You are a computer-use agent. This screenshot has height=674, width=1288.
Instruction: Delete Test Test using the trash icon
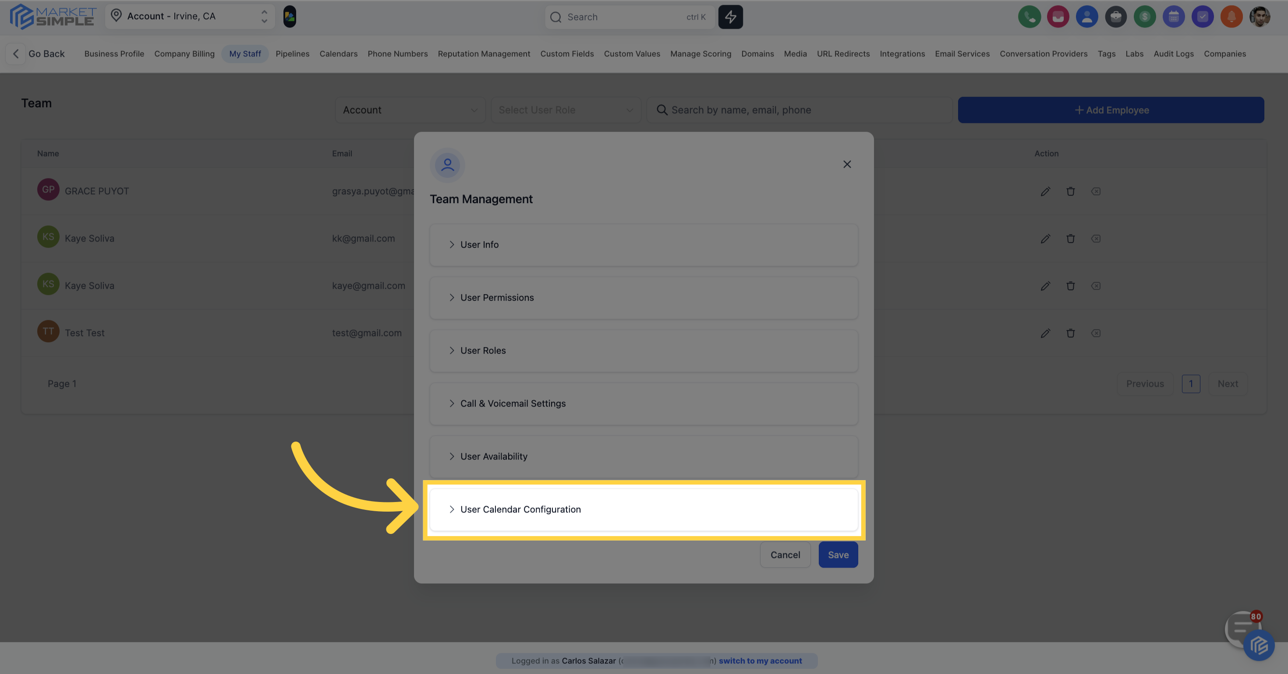1071,333
